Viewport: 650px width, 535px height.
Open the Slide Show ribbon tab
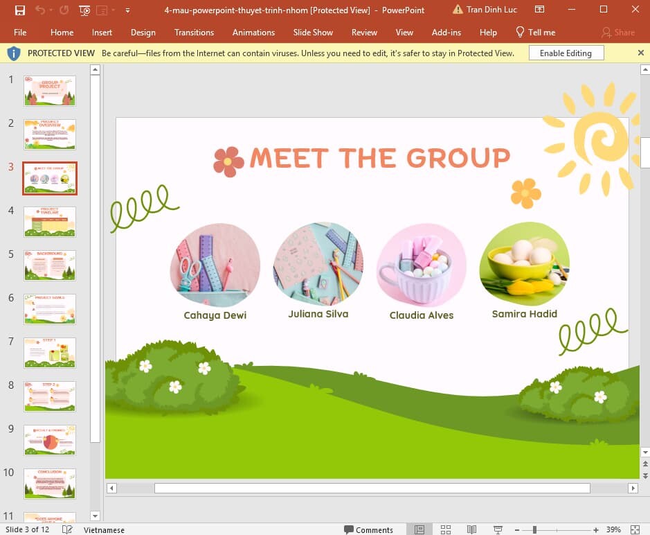[x=313, y=32]
